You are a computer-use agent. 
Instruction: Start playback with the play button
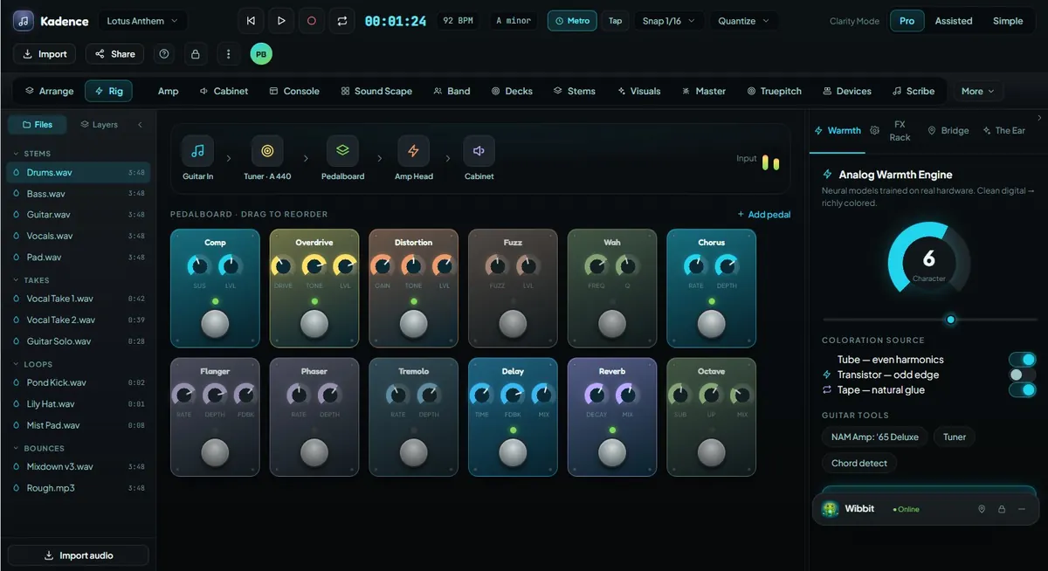[281, 20]
